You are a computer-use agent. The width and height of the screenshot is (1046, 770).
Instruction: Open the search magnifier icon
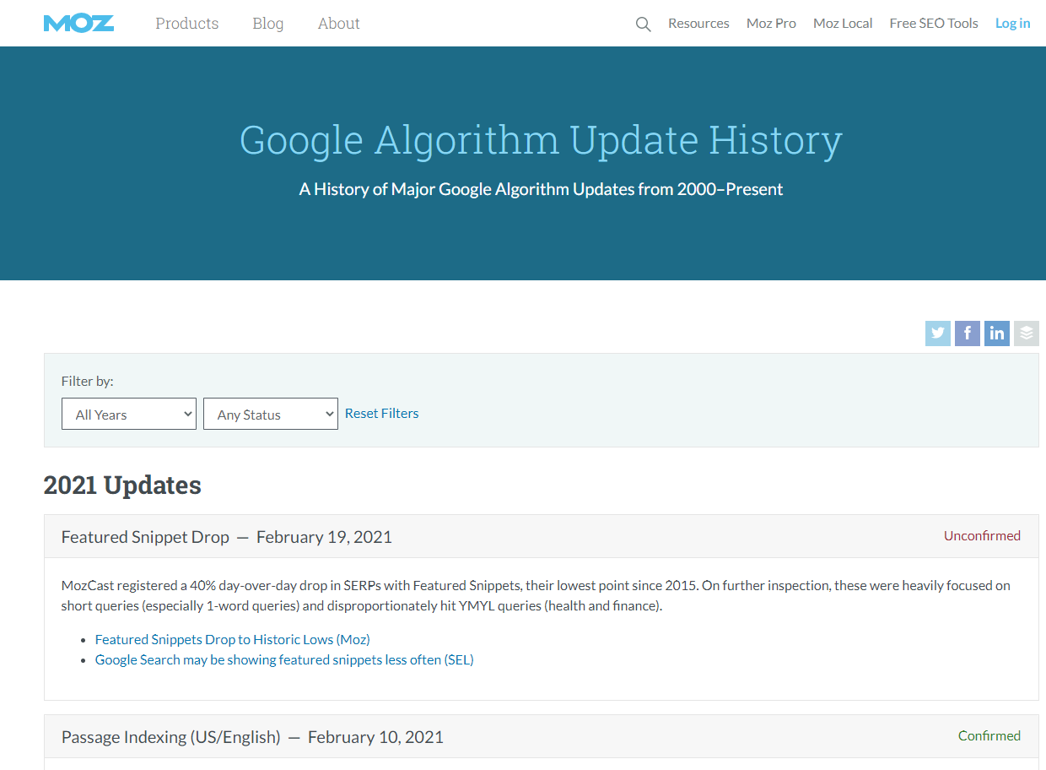[643, 24]
